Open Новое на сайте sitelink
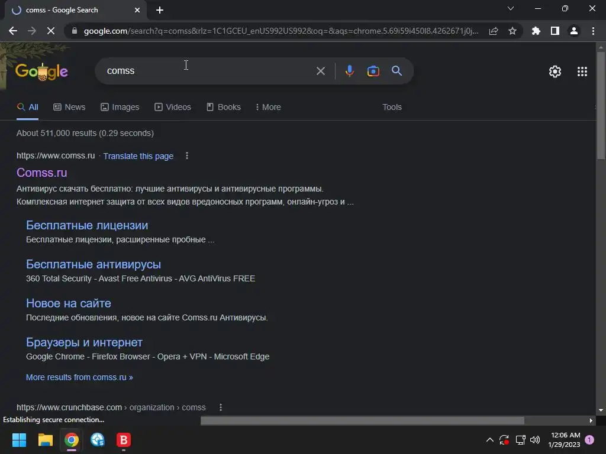Image resolution: width=606 pixels, height=454 pixels. click(69, 303)
